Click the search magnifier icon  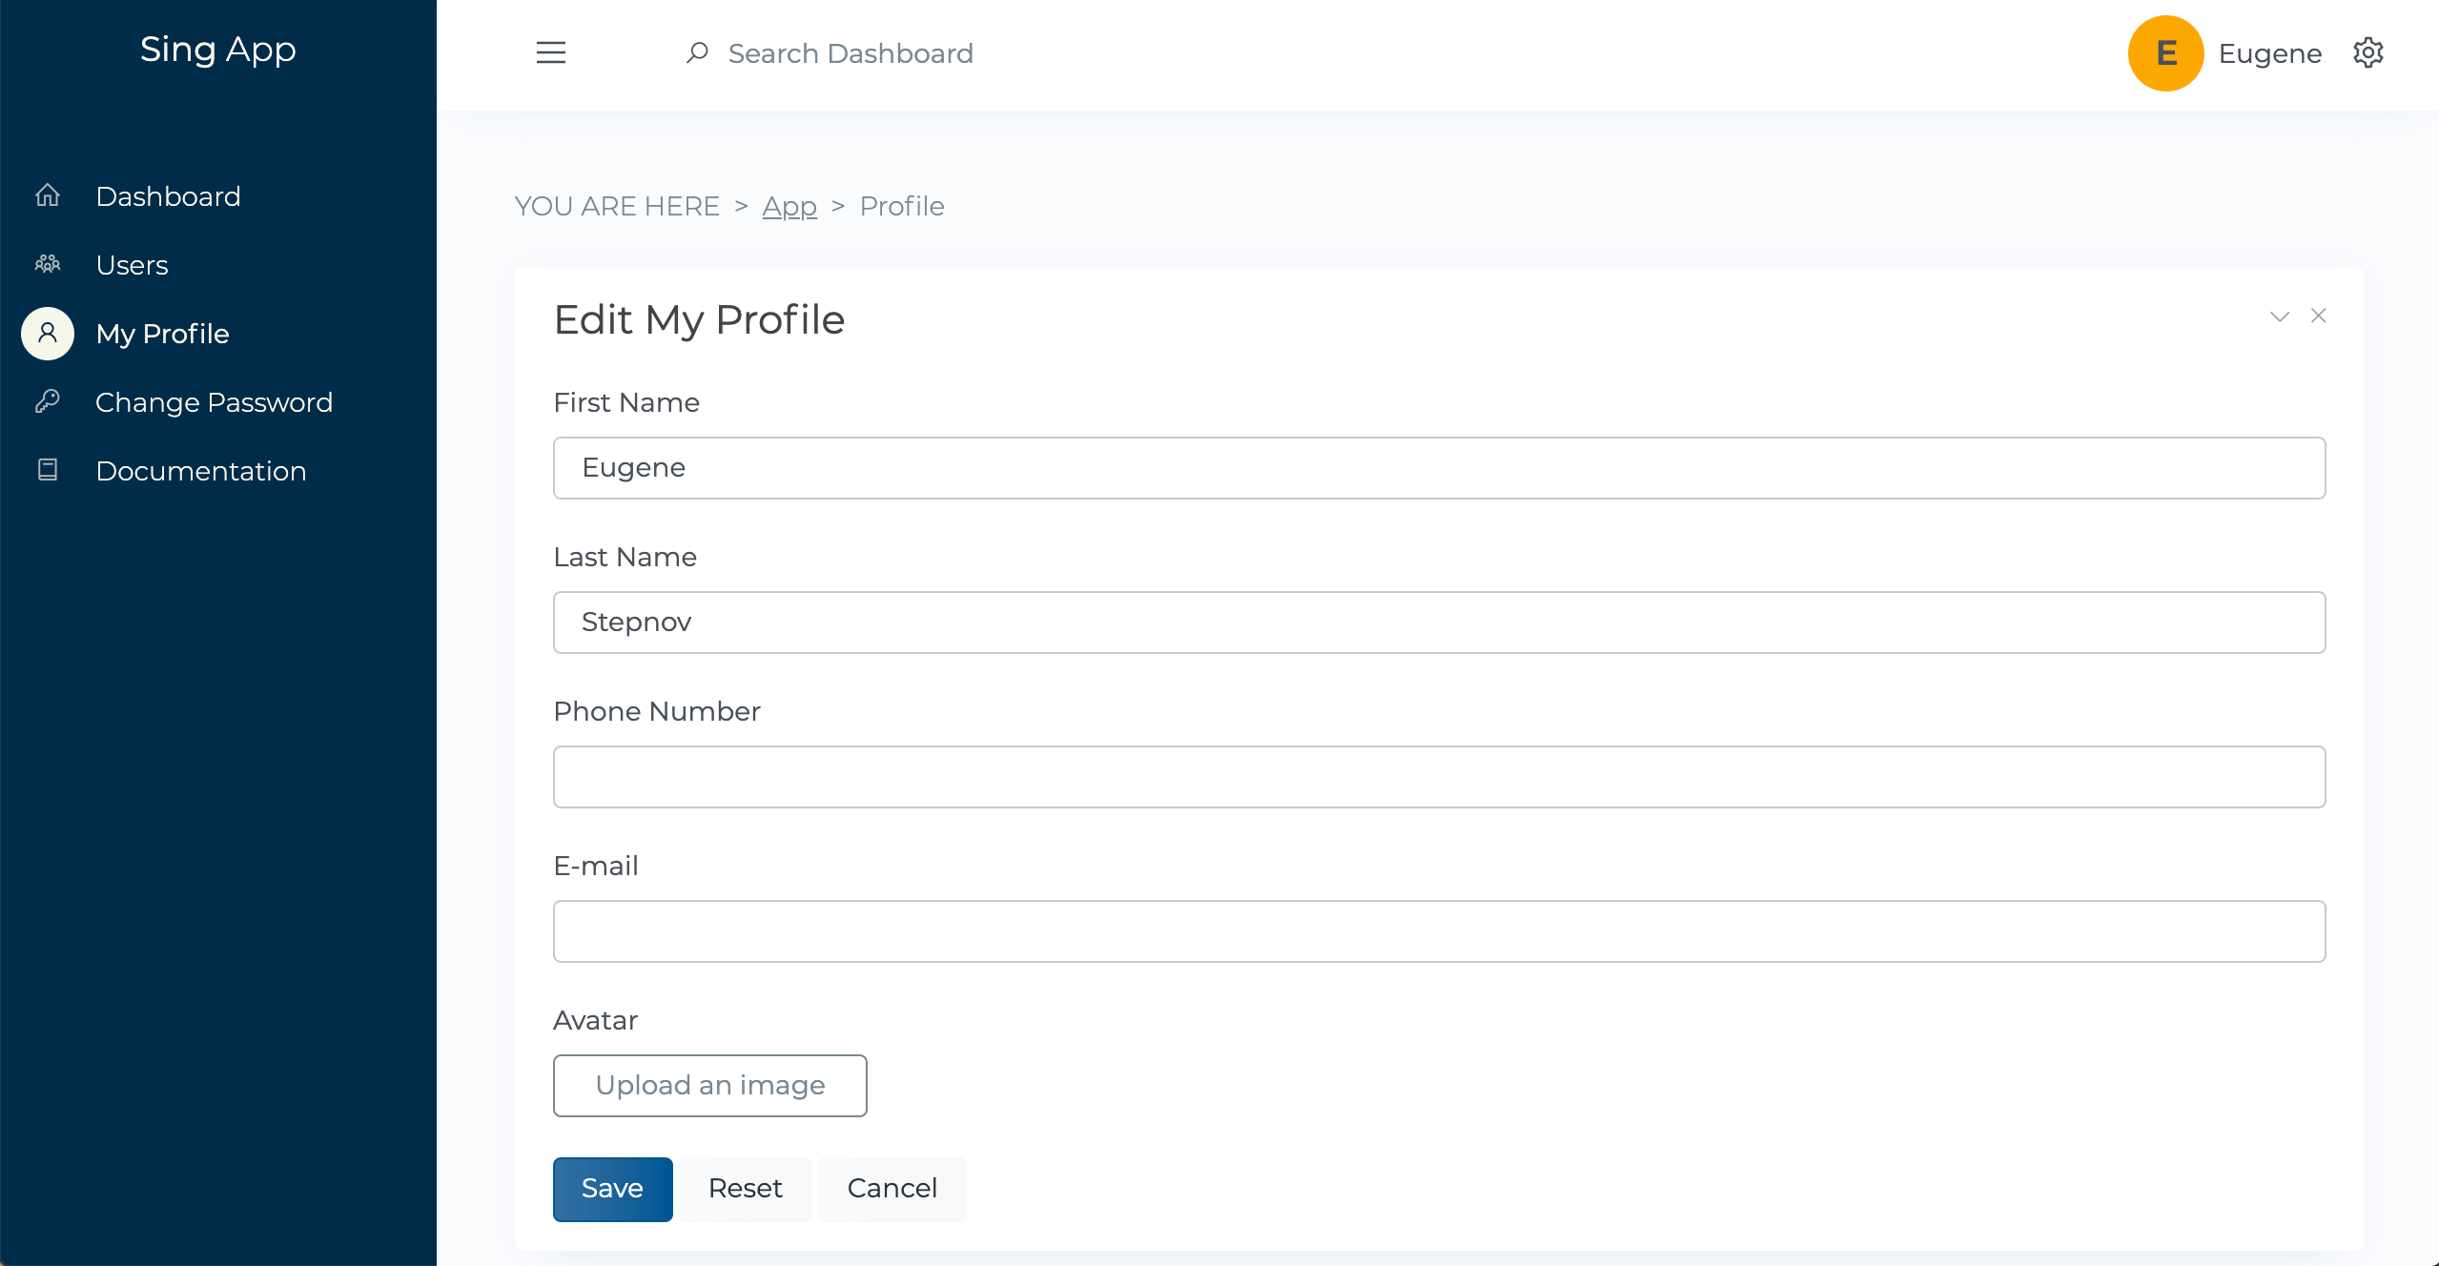pos(697,53)
